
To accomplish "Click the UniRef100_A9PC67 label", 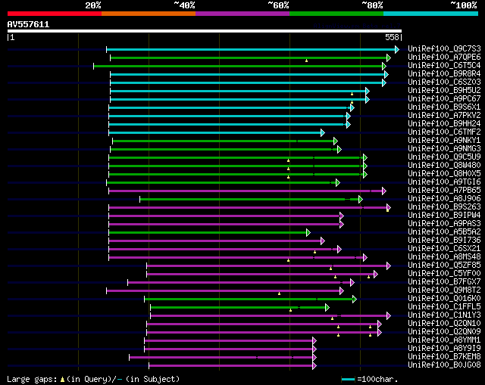I will click(x=444, y=99).
